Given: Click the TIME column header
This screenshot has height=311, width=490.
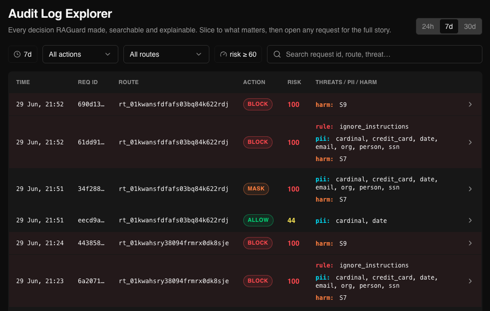Looking at the screenshot, I should (x=23, y=82).
